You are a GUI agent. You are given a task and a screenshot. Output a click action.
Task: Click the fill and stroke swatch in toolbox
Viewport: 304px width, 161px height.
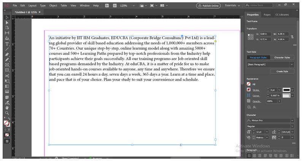point(7,124)
